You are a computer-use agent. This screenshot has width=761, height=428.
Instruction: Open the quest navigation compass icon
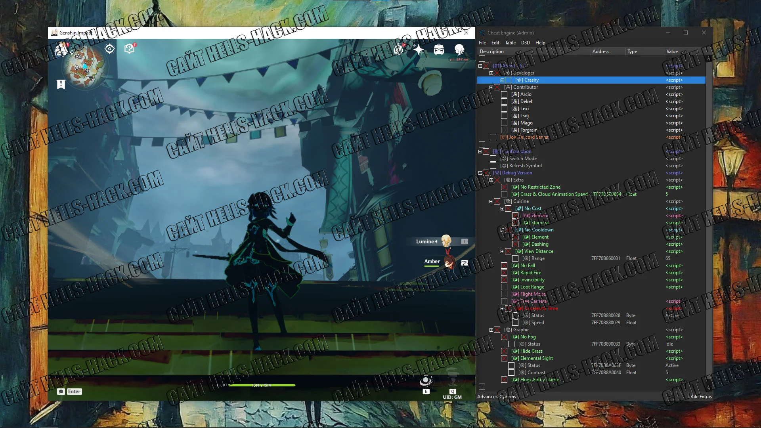click(x=110, y=49)
